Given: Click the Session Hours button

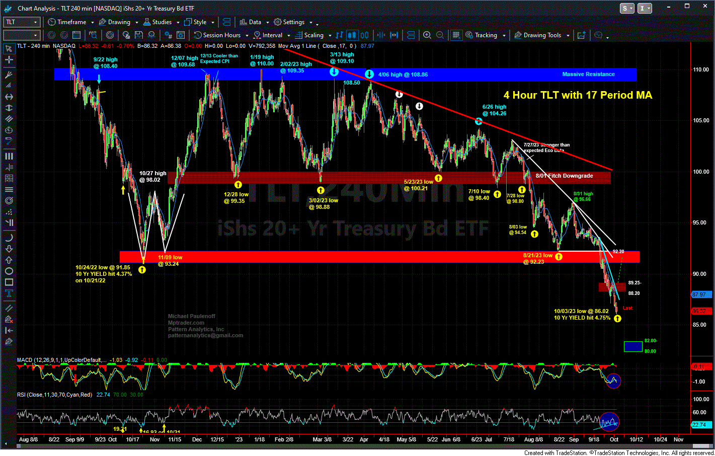Looking at the screenshot, I should 217,35.
